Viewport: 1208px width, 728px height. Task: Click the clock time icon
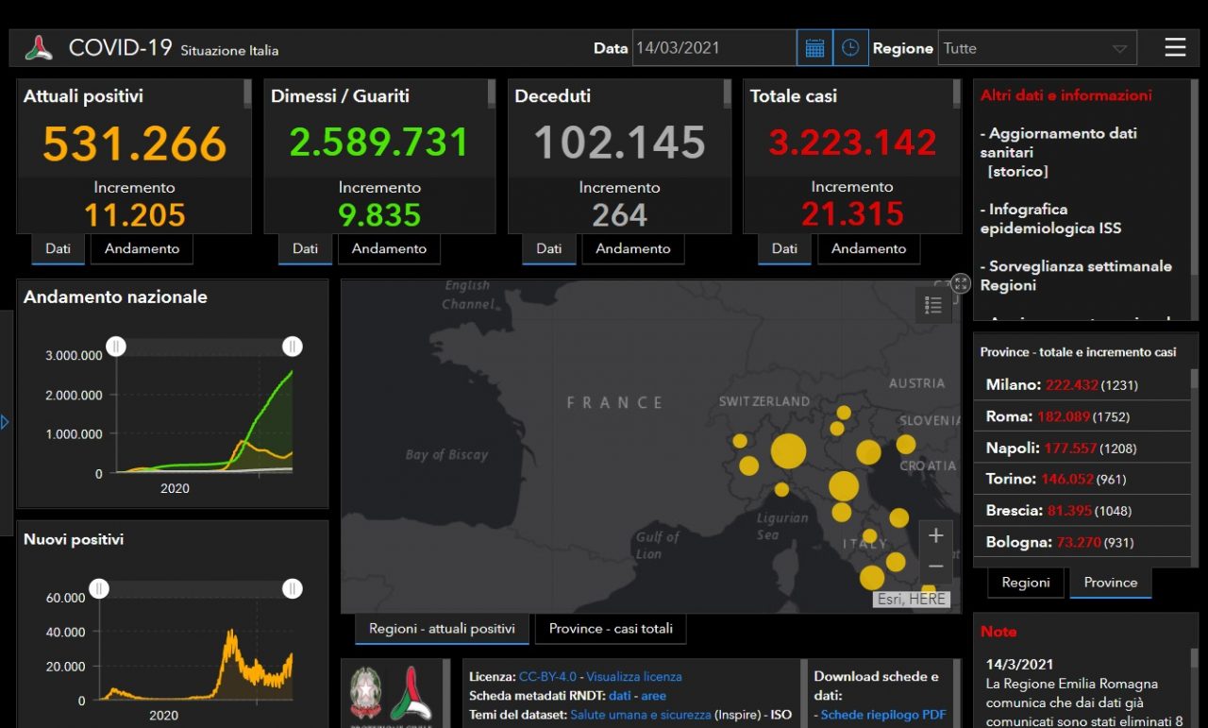tap(850, 48)
